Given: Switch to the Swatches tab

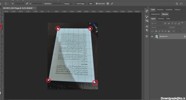Looking at the screenshot, I should [x=160, y=10].
